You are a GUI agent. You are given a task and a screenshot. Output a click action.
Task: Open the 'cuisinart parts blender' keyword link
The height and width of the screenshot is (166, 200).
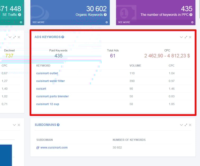(x=52, y=96)
